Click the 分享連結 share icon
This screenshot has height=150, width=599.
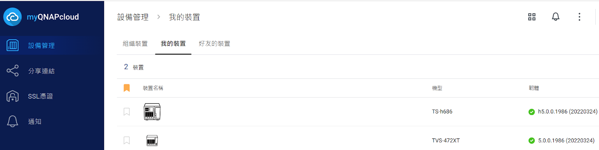tap(12, 71)
